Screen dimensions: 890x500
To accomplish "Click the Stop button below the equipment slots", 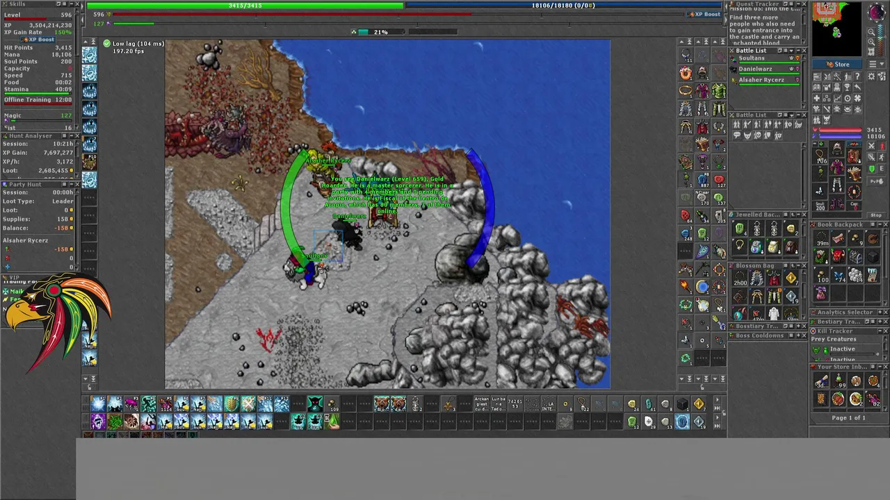I will [876, 215].
